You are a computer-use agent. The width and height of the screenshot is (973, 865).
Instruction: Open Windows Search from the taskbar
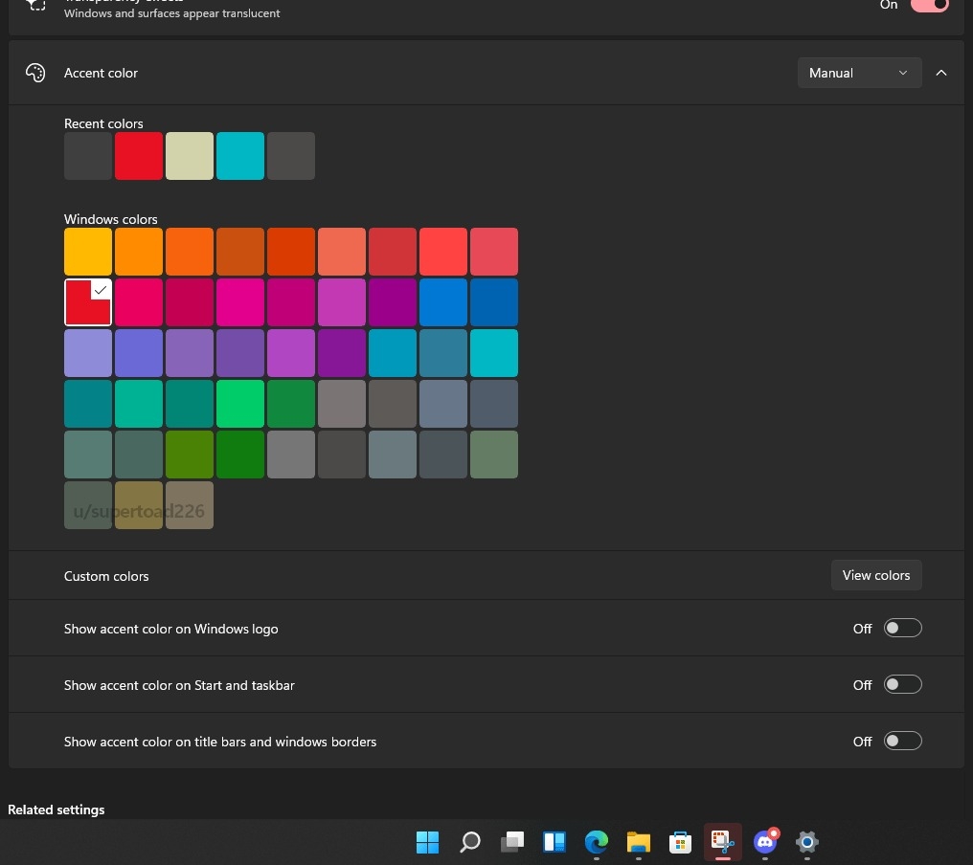(469, 842)
